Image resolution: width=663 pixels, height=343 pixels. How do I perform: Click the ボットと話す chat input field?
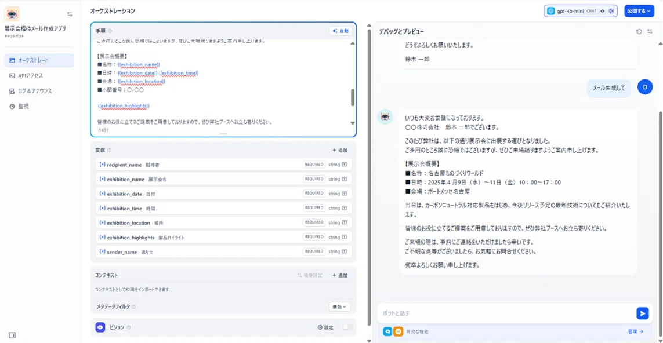[506, 313]
